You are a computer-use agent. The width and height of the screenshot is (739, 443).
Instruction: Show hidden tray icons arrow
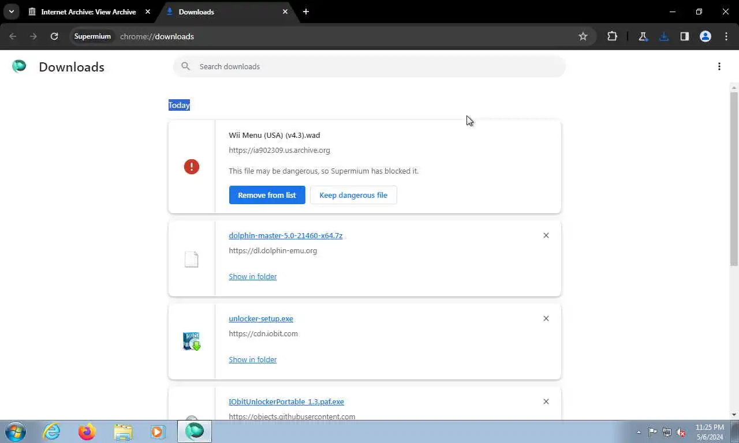(x=639, y=432)
